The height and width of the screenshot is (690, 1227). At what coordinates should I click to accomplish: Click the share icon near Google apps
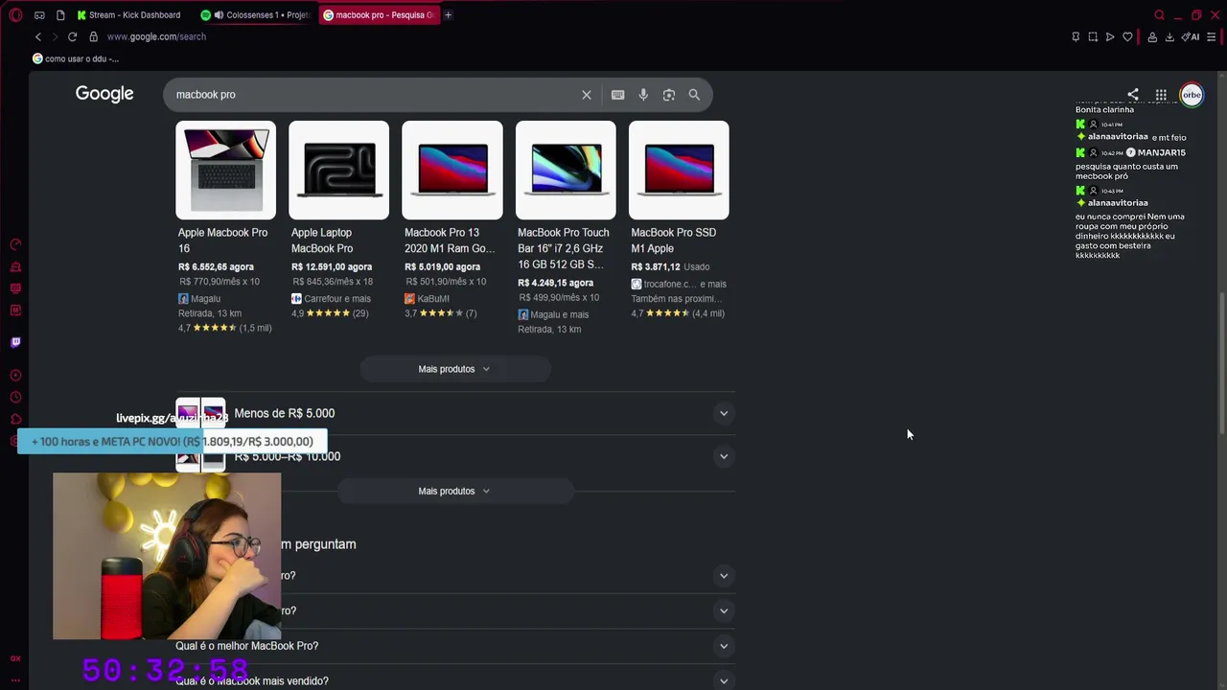[1133, 95]
